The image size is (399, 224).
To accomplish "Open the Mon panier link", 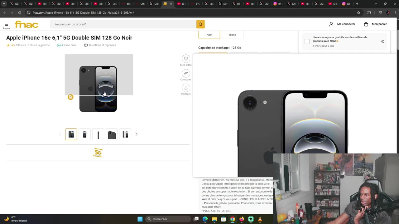I will click(x=379, y=24).
